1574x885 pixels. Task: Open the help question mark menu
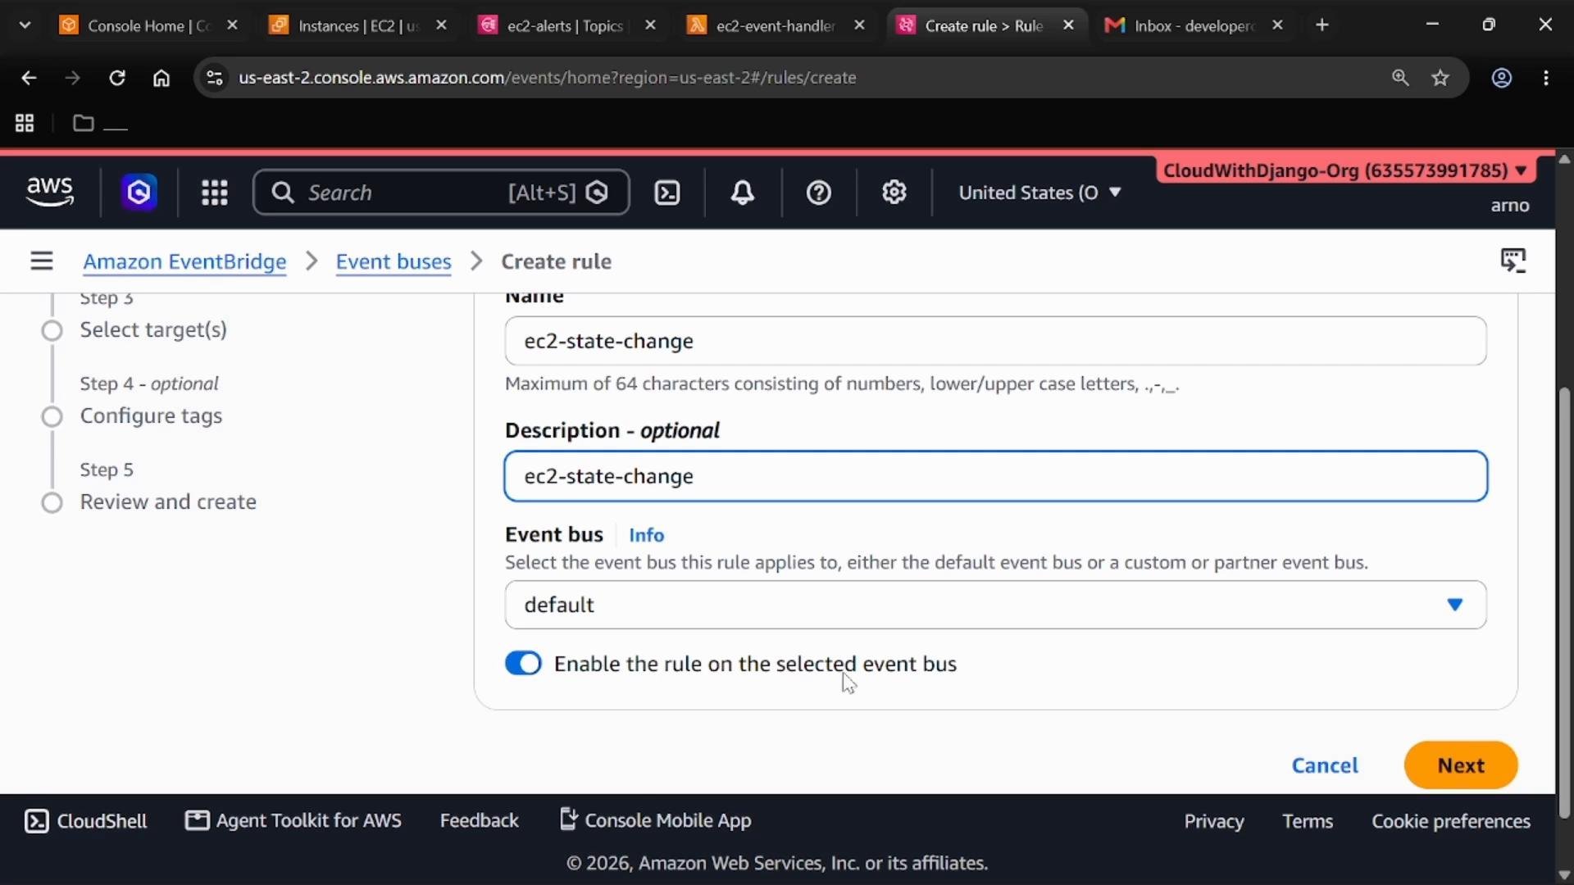(819, 193)
